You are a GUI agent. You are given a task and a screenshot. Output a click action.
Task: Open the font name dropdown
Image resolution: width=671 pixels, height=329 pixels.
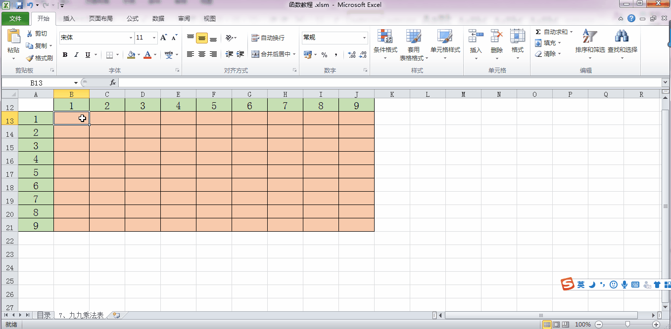tap(131, 38)
